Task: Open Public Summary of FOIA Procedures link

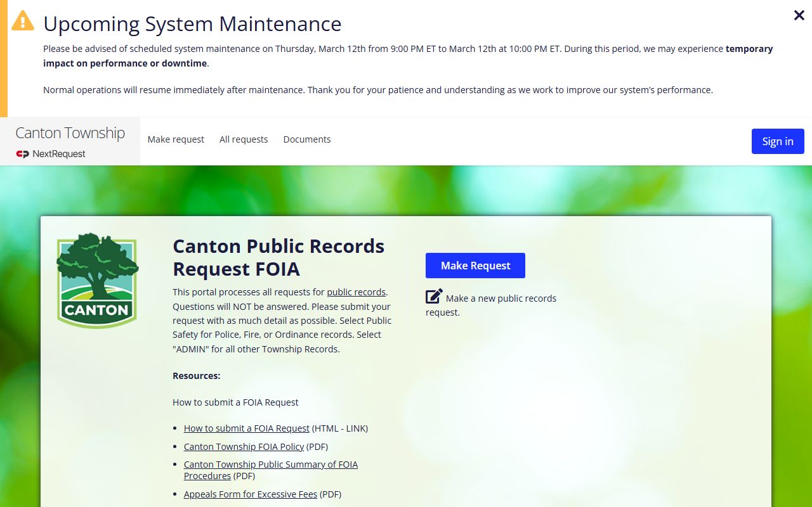Action: [271, 470]
